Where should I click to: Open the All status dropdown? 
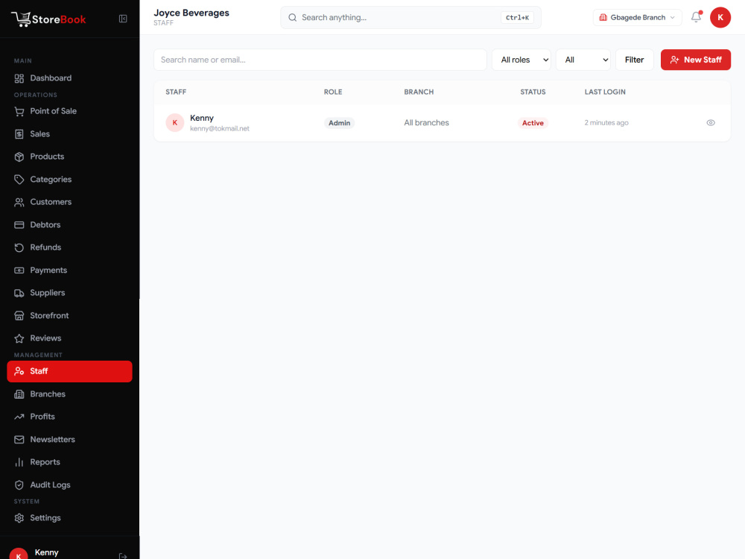click(x=583, y=60)
